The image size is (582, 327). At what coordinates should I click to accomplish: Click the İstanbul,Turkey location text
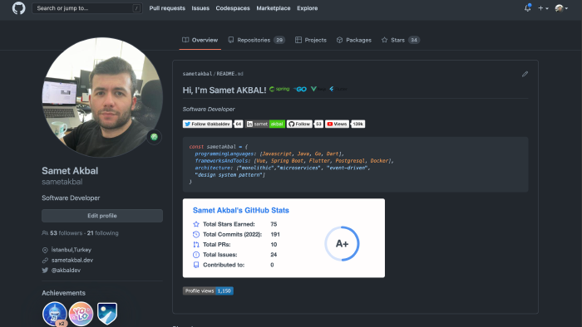click(72, 250)
